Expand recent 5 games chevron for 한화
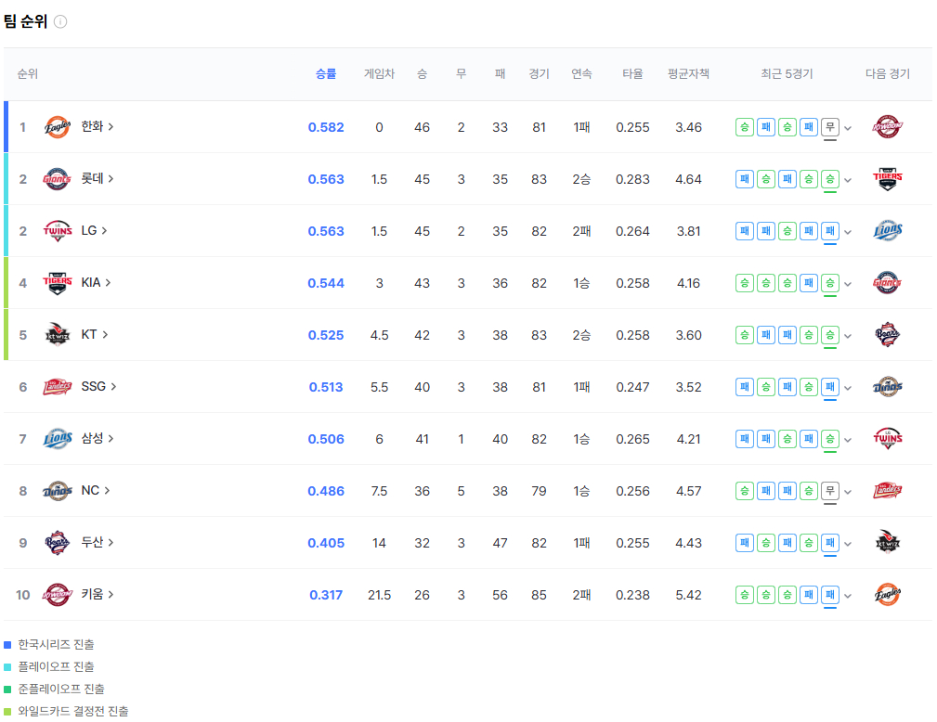937x722 pixels. click(848, 128)
